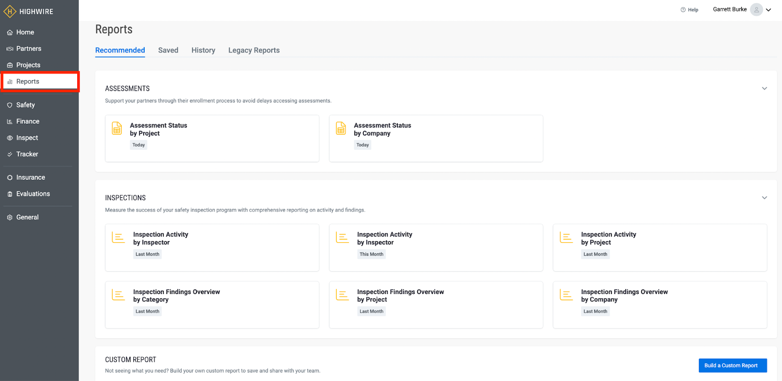782x381 pixels.
Task: Click the Tracker checkmark icon
Action: (x=10, y=154)
